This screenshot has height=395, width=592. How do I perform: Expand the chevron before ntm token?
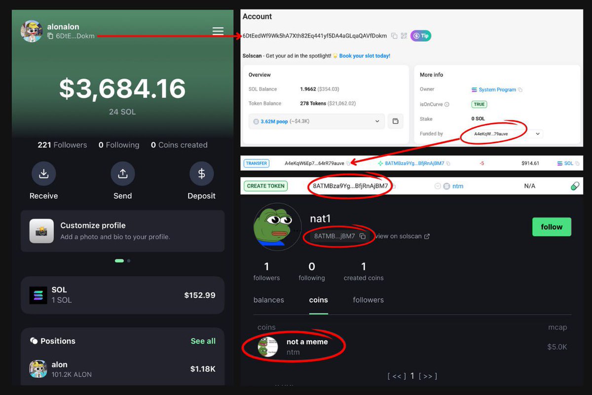[x=438, y=186]
